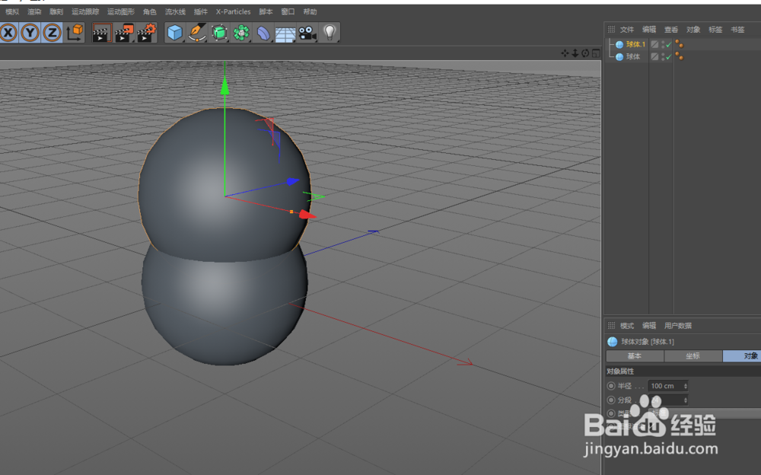The height and width of the screenshot is (475, 761).
Task: Select 球体 in object tree
Action: [x=633, y=57]
